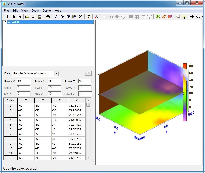Image resolution: width=205 pixels, height=173 pixels.
Task: Select the Move crosshair arrows tool
Action: coord(192,17)
